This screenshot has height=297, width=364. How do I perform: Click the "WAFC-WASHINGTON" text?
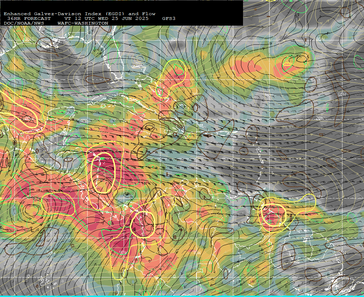[x=83, y=24]
